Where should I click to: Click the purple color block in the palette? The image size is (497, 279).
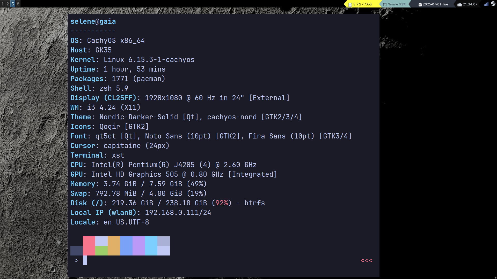point(139,246)
